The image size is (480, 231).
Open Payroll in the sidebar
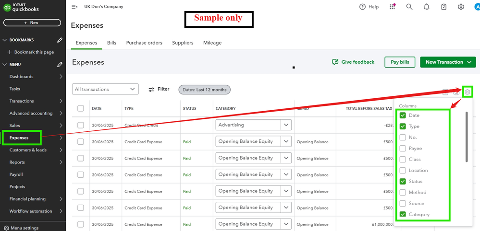coord(16,174)
